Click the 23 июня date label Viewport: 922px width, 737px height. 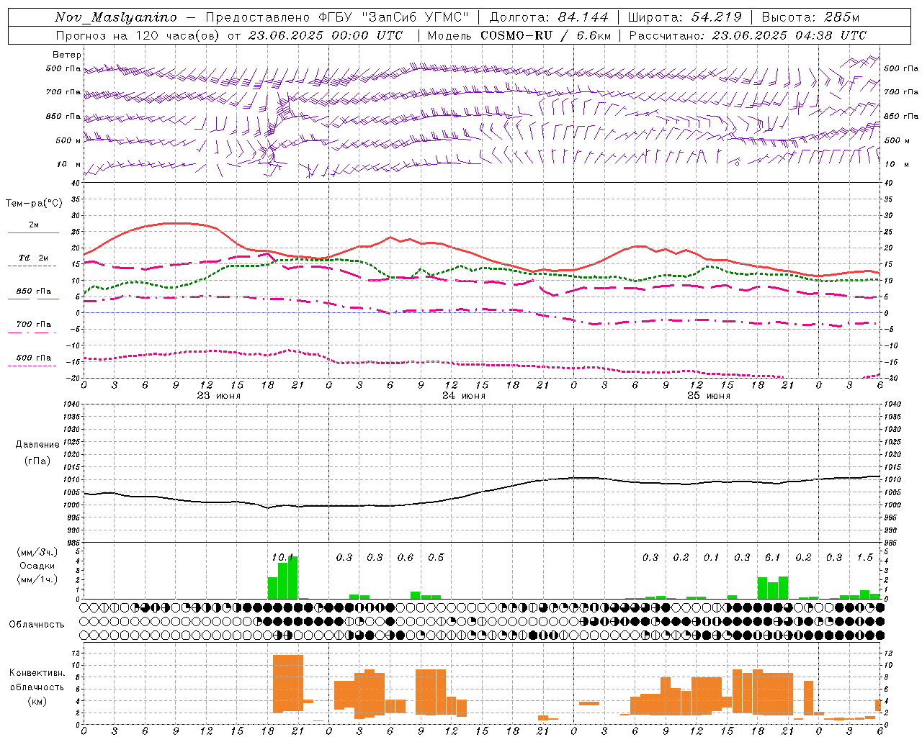click(218, 396)
